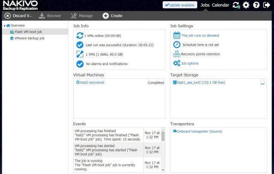Click the Events scrollbar up arrow
The width and height of the screenshot is (274, 174).
(x=163, y=130)
